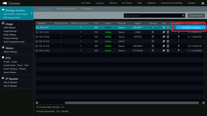
Task: Open the System tab
Action: (x=192, y=3)
